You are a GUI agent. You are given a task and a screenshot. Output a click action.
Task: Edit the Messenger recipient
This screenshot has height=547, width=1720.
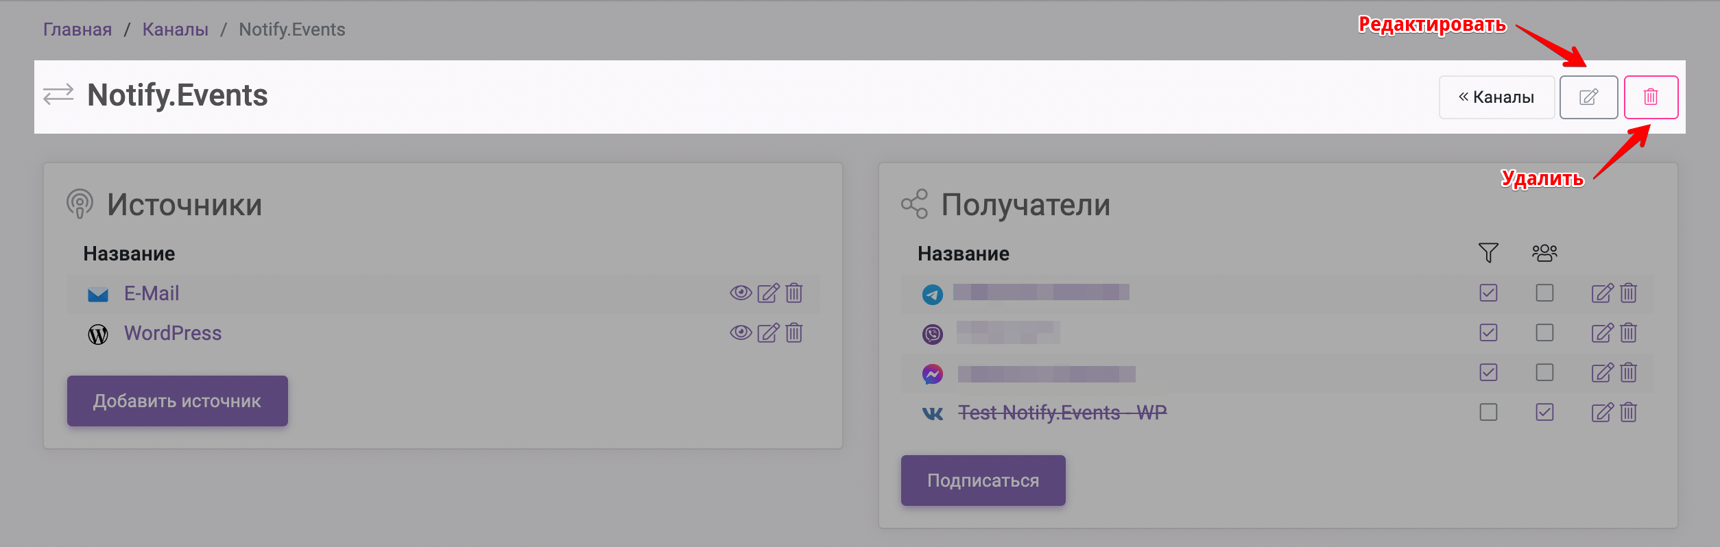coord(1602,373)
